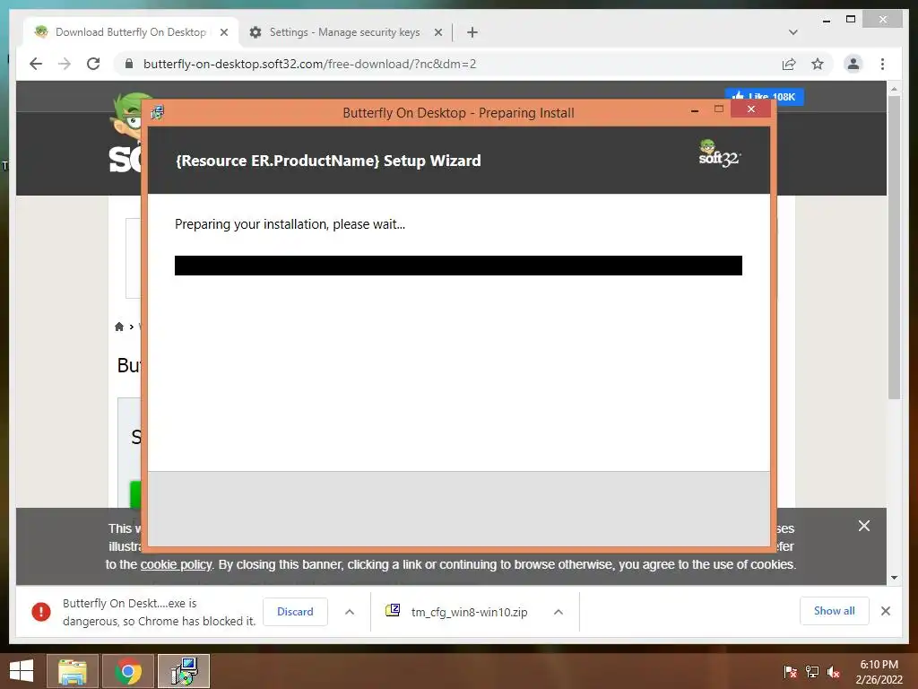This screenshot has width=918, height=689.
Task: Click the installer icon in wizard title bar
Action: (157, 112)
